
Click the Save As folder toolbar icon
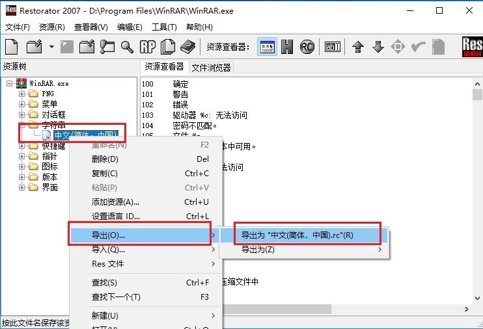pos(87,47)
